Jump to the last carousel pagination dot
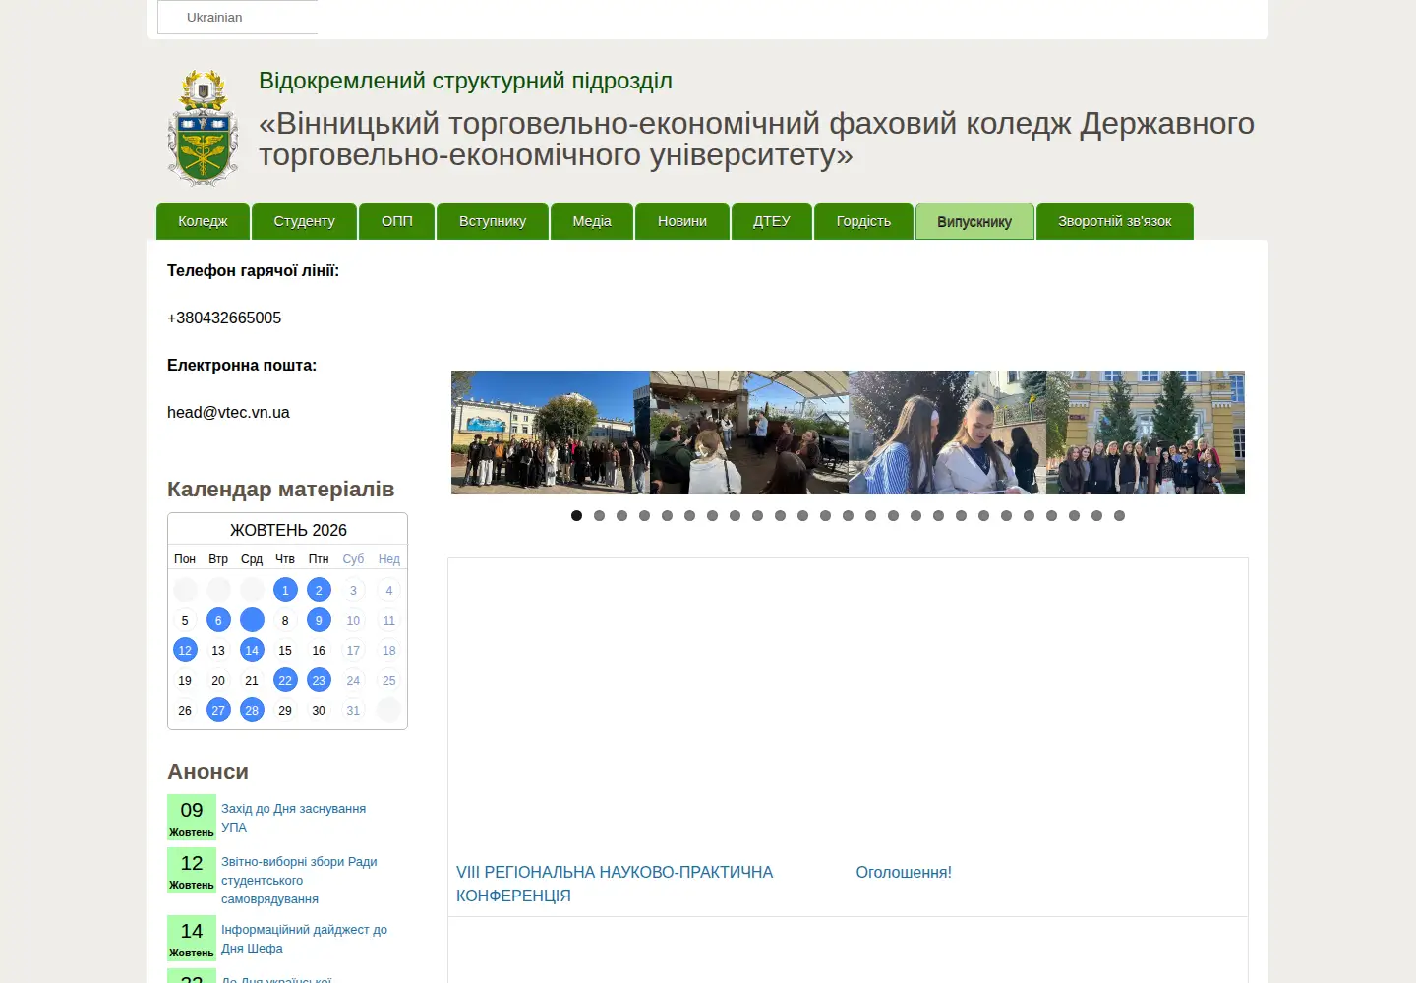 1119,515
